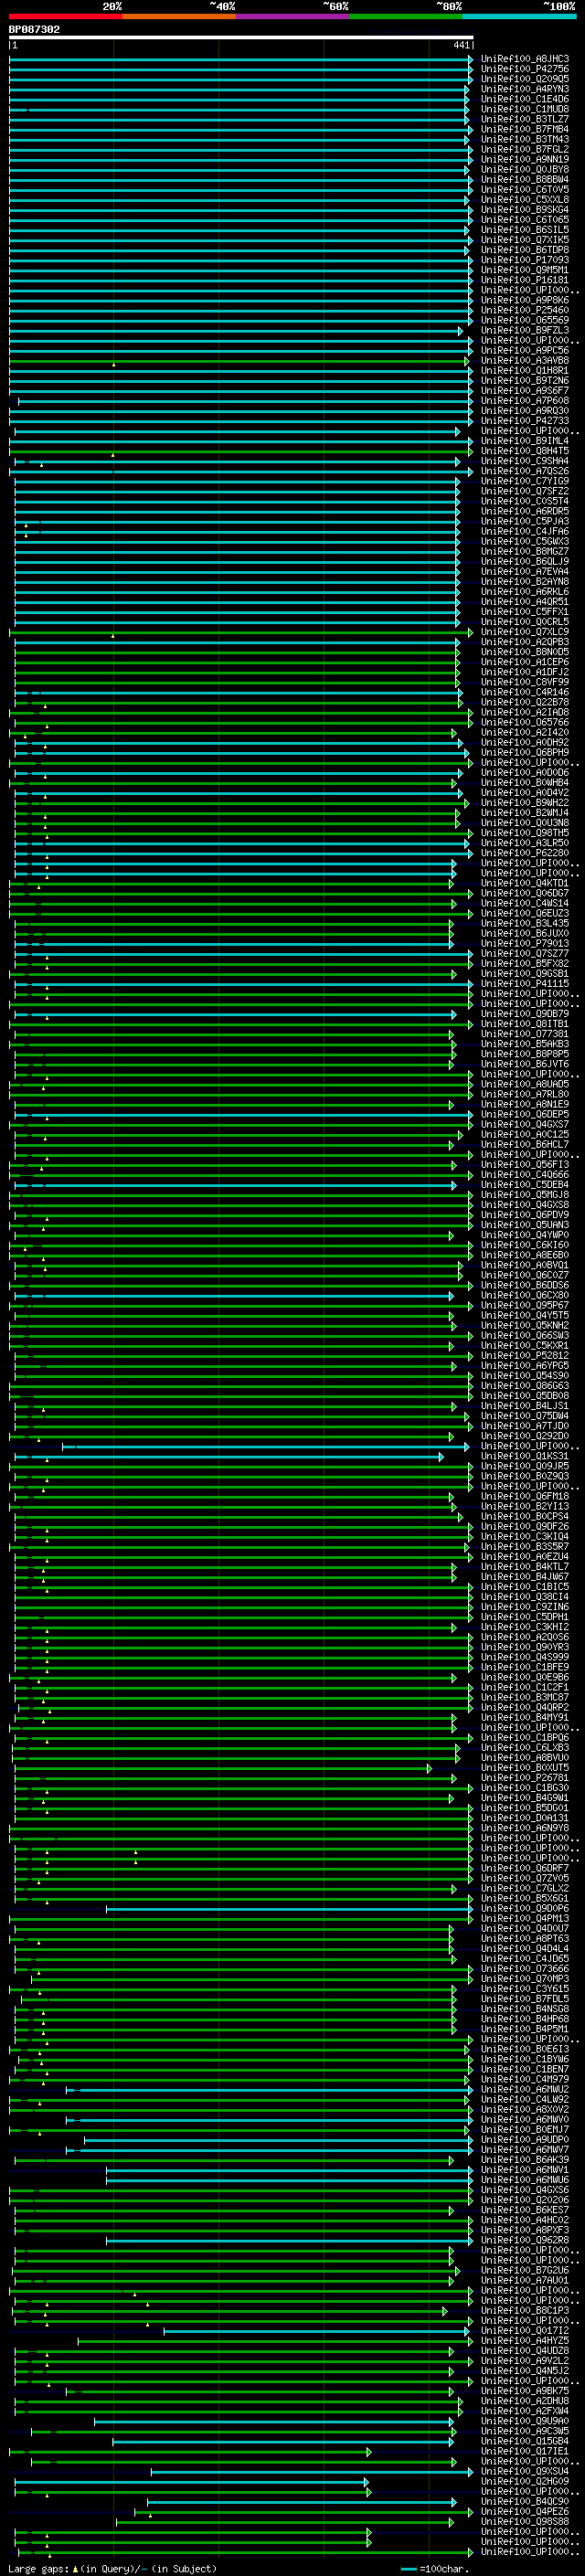
Task: Select the UniRef100_Q8H4T5 label
Action: point(525,451)
